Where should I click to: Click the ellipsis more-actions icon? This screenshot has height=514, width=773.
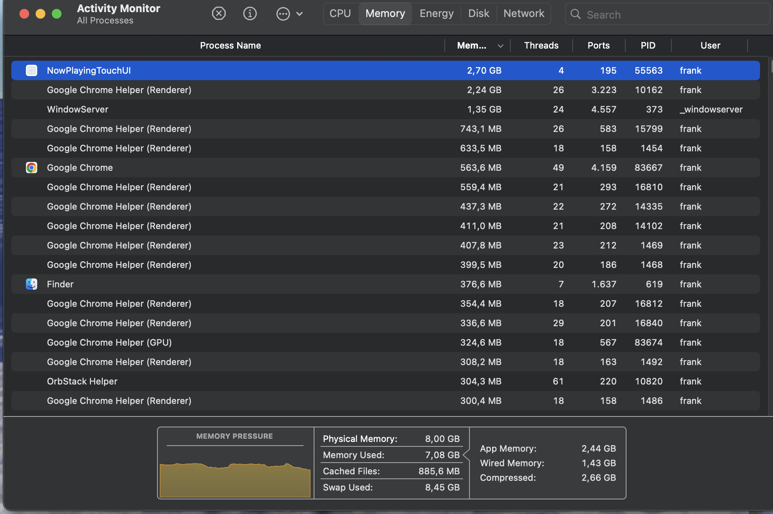click(x=283, y=14)
